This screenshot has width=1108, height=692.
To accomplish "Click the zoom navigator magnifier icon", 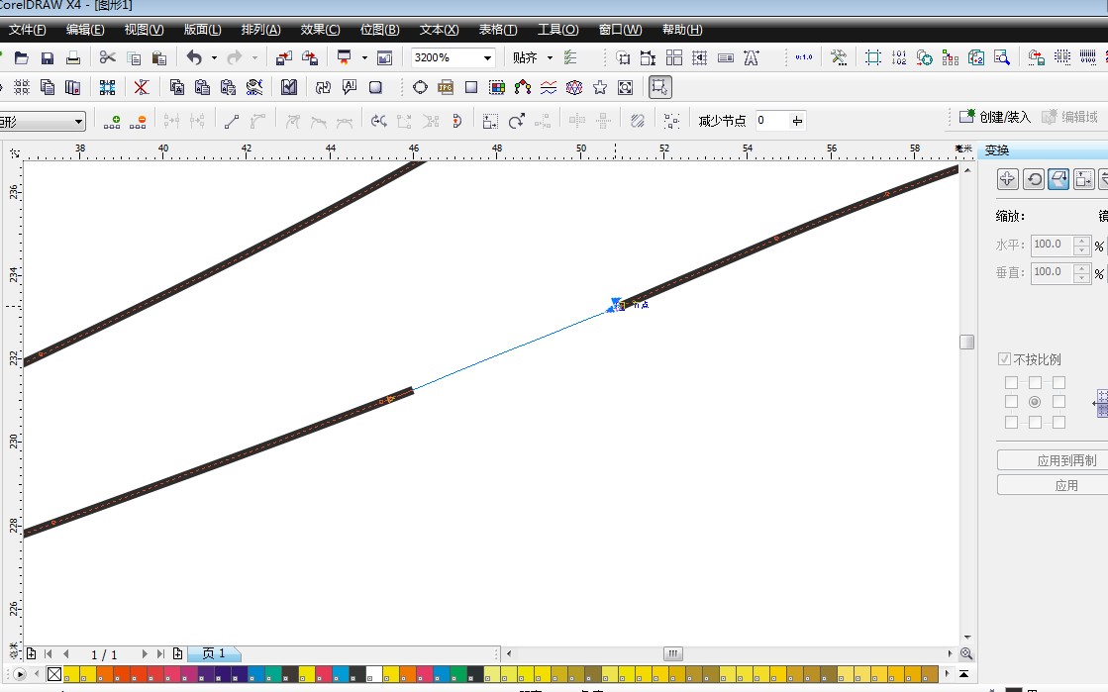I will (x=966, y=653).
